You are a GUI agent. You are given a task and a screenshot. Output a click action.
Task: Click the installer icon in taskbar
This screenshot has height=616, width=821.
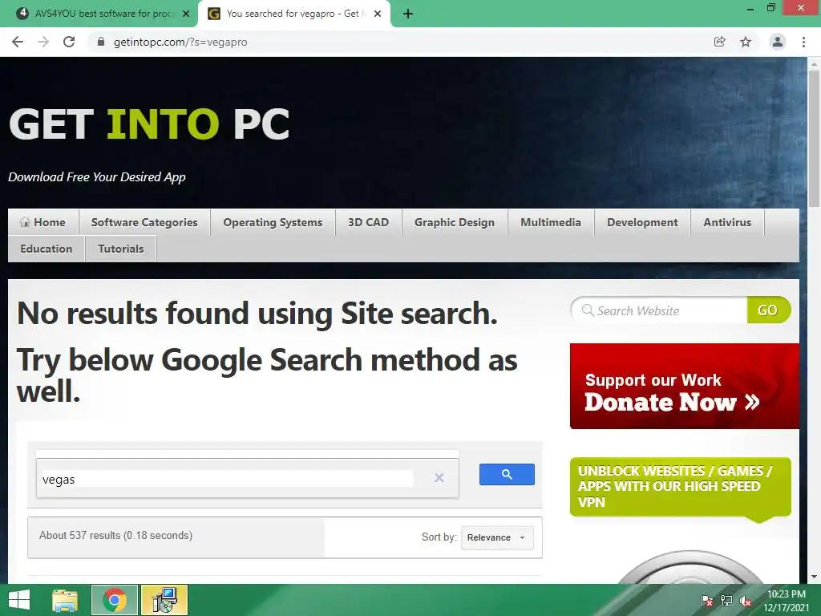pos(164,600)
